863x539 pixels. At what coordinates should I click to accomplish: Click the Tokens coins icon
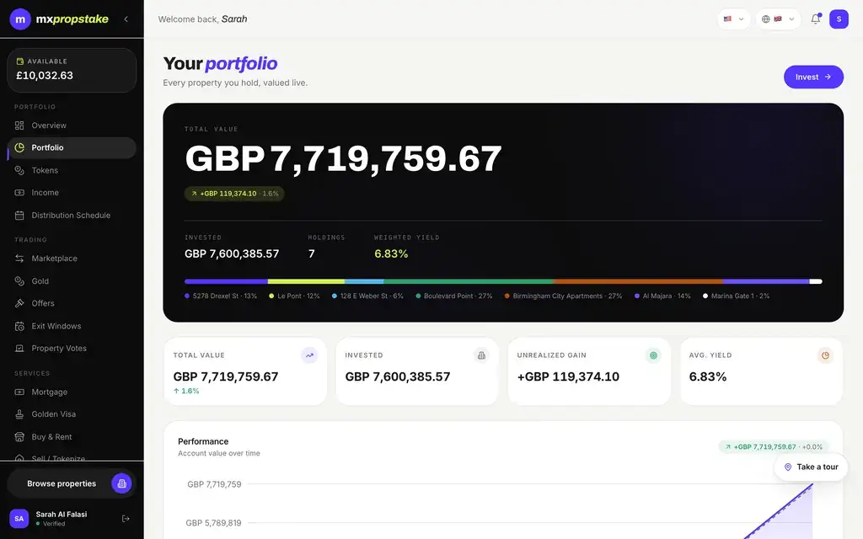pyautogui.click(x=19, y=170)
